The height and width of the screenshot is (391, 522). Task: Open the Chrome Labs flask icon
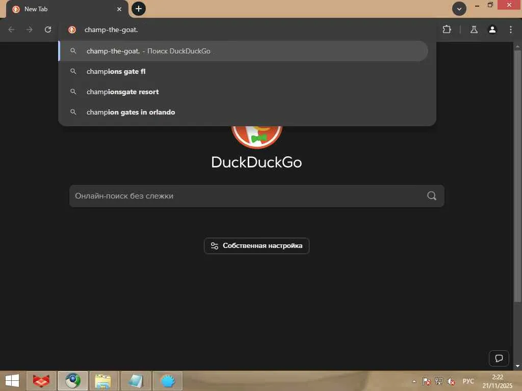pos(474,30)
